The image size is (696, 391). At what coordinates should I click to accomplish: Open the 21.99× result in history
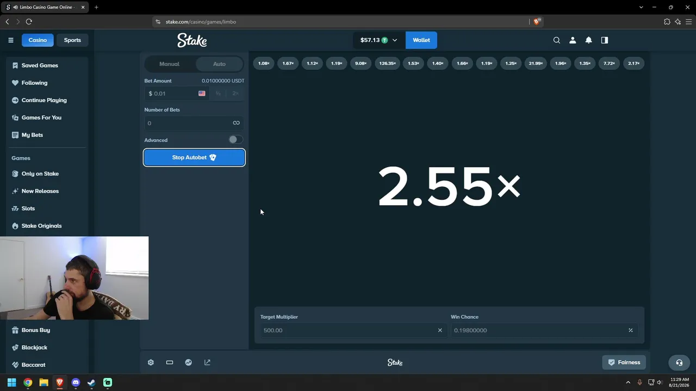(536, 64)
